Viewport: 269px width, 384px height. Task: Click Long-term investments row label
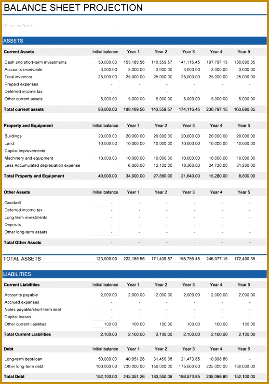click(26, 218)
